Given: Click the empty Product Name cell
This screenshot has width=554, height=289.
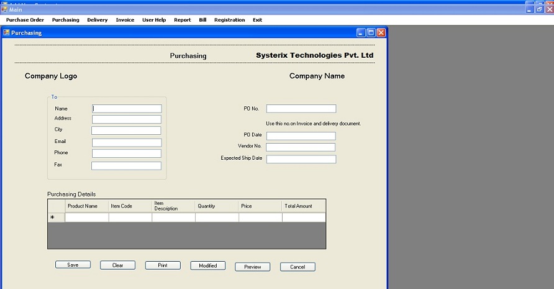Looking at the screenshot, I should point(86,217).
